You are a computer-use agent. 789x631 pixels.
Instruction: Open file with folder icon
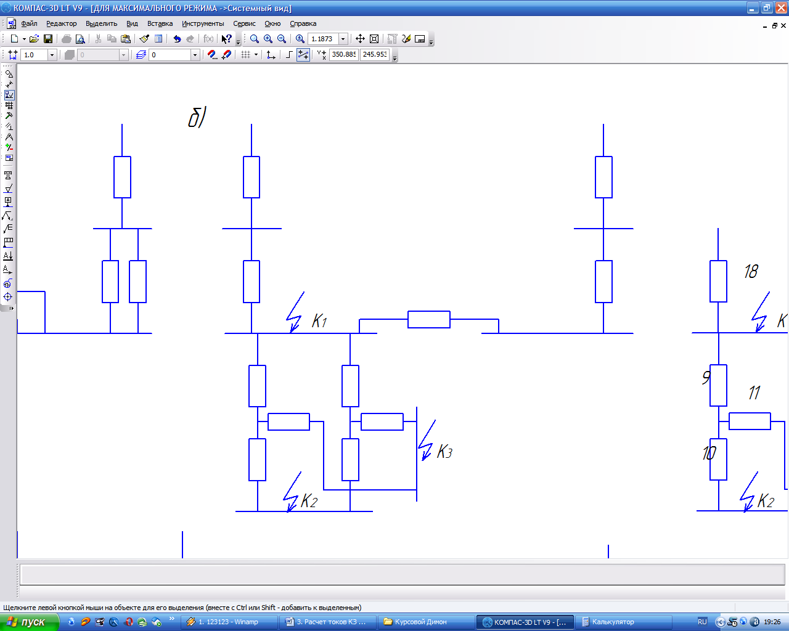34,39
